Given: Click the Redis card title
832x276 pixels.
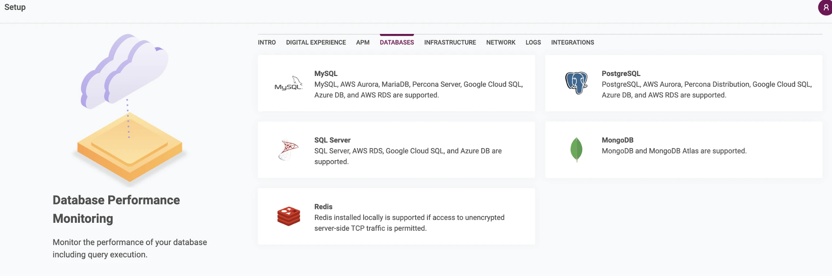Looking at the screenshot, I should [x=323, y=207].
